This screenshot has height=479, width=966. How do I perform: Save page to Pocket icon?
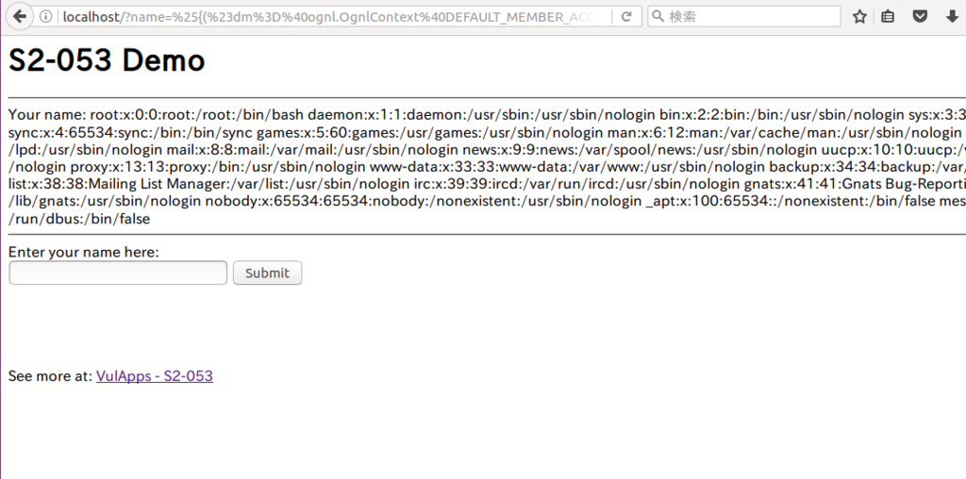coord(921,17)
